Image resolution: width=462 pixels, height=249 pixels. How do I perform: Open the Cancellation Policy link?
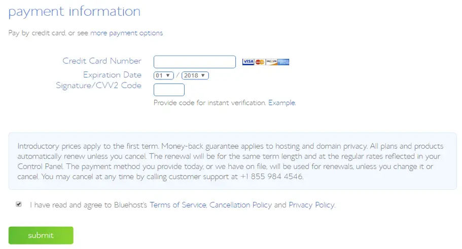[x=240, y=205]
